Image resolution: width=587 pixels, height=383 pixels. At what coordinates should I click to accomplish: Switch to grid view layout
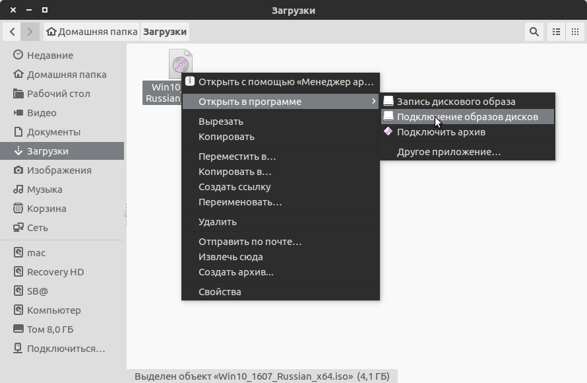(x=574, y=32)
